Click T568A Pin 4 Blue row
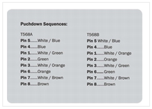The width and height of the screenshot is (152, 109). coord(33,47)
